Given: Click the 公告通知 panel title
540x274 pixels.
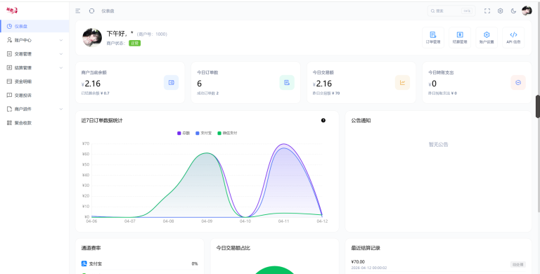Looking at the screenshot, I should (x=361, y=120).
